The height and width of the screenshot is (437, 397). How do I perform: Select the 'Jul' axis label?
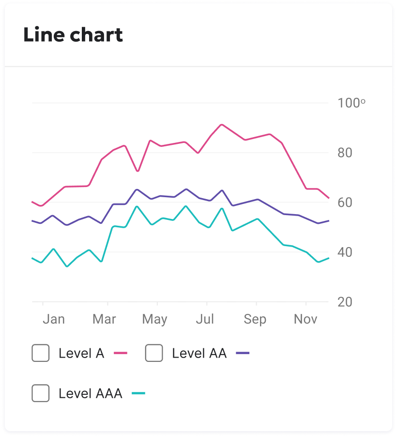point(205,319)
